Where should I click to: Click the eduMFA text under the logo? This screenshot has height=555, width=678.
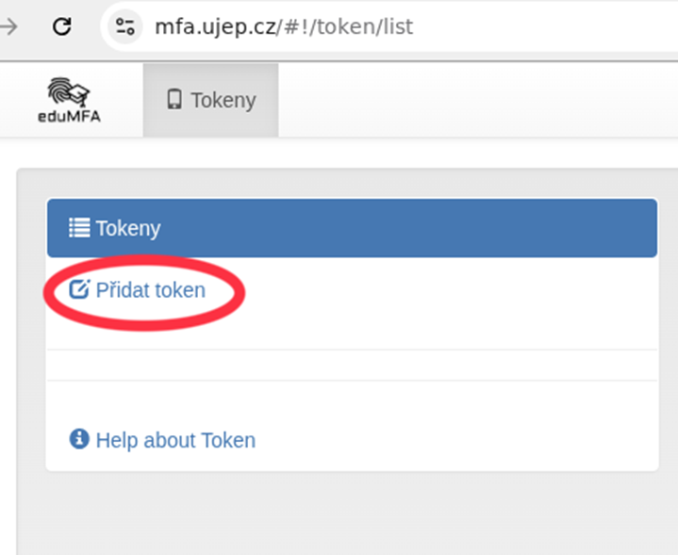point(68,119)
